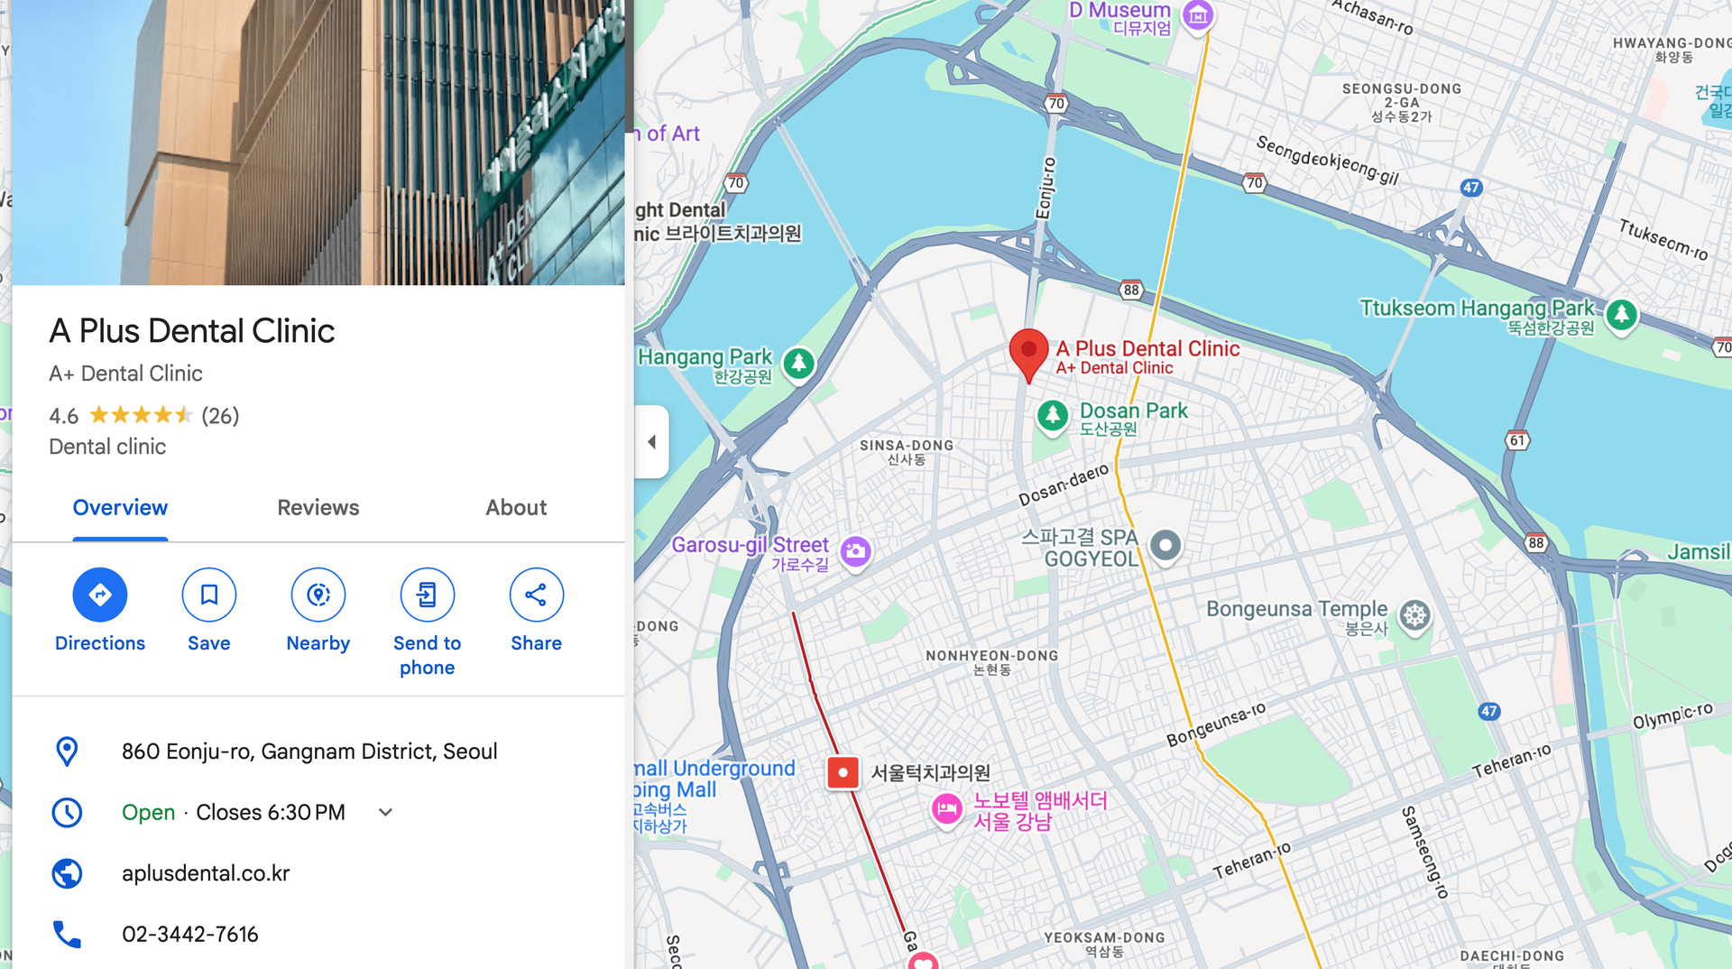Collapse the side panel with the arrow
Image resolution: width=1732 pixels, height=969 pixels.
tap(651, 441)
